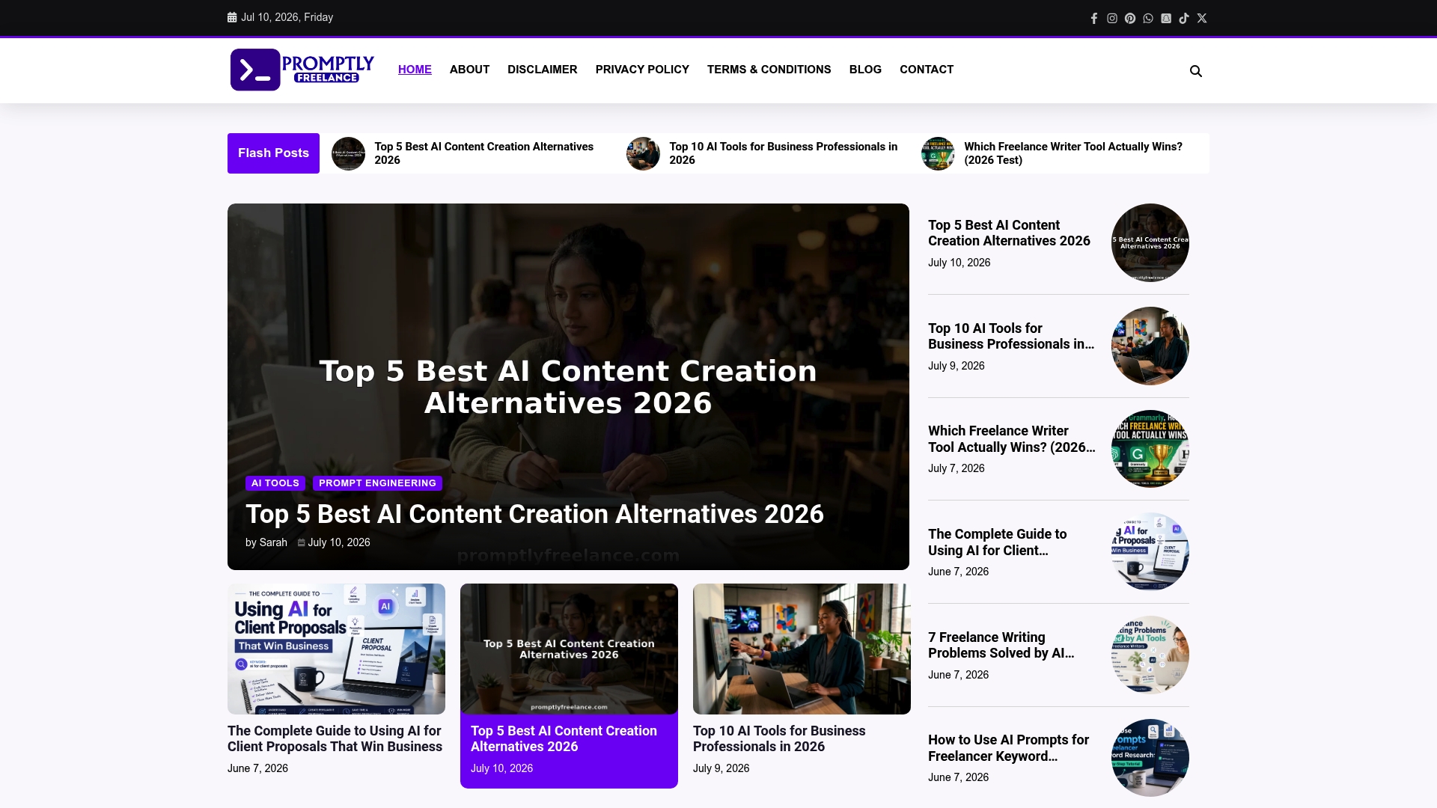Open the Privacy Policy page

[642, 70]
